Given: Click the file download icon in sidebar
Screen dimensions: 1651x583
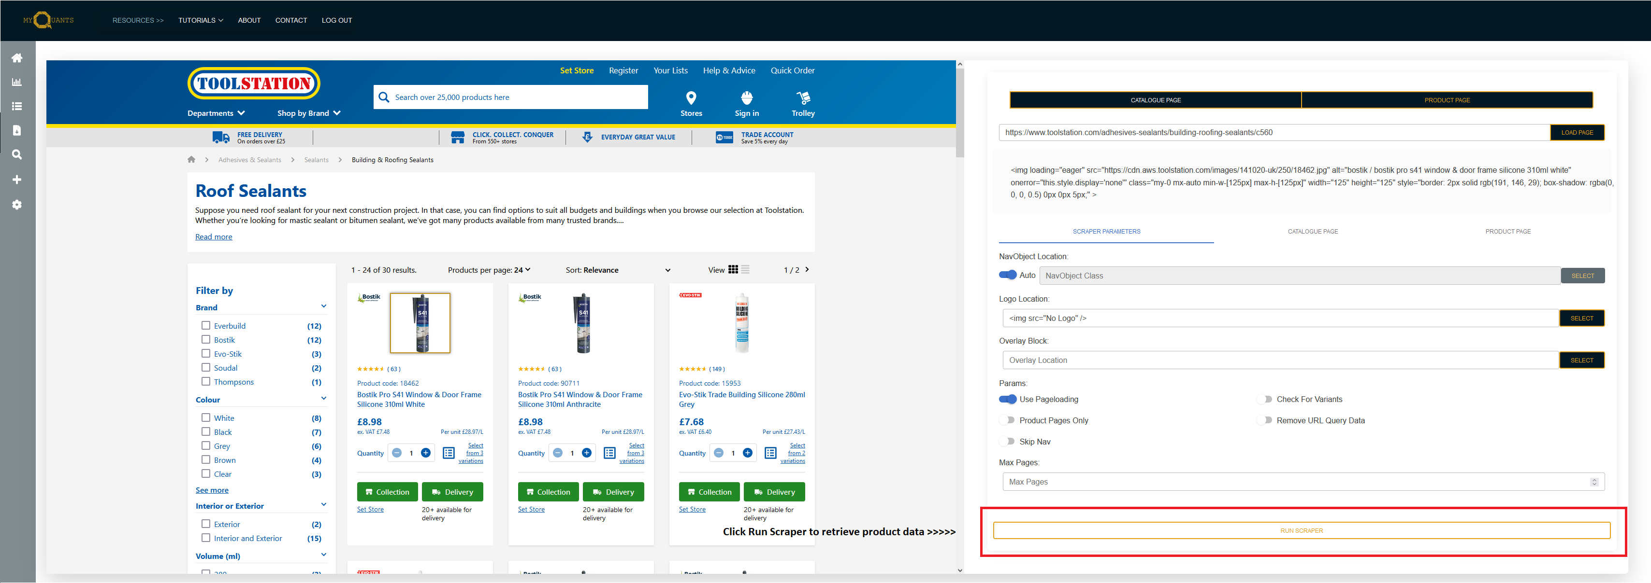Looking at the screenshot, I should click(x=17, y=131).
